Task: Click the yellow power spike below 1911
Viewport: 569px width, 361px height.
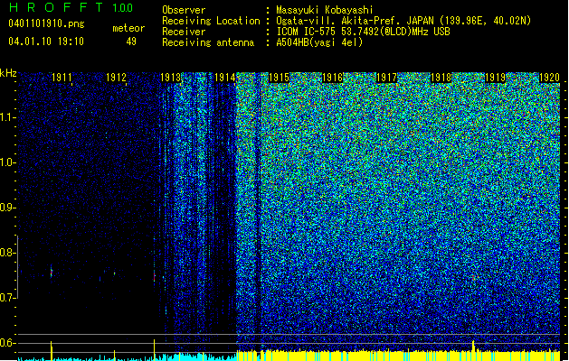Action: point(52,350)
